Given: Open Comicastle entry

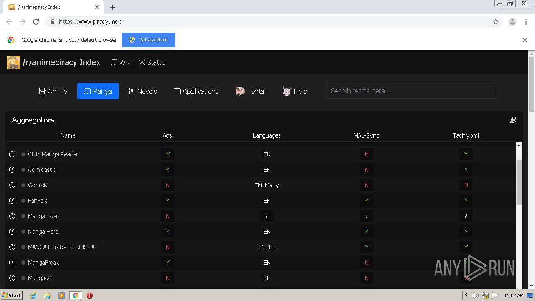Looking at the screenshot, I should pos(42,170).
